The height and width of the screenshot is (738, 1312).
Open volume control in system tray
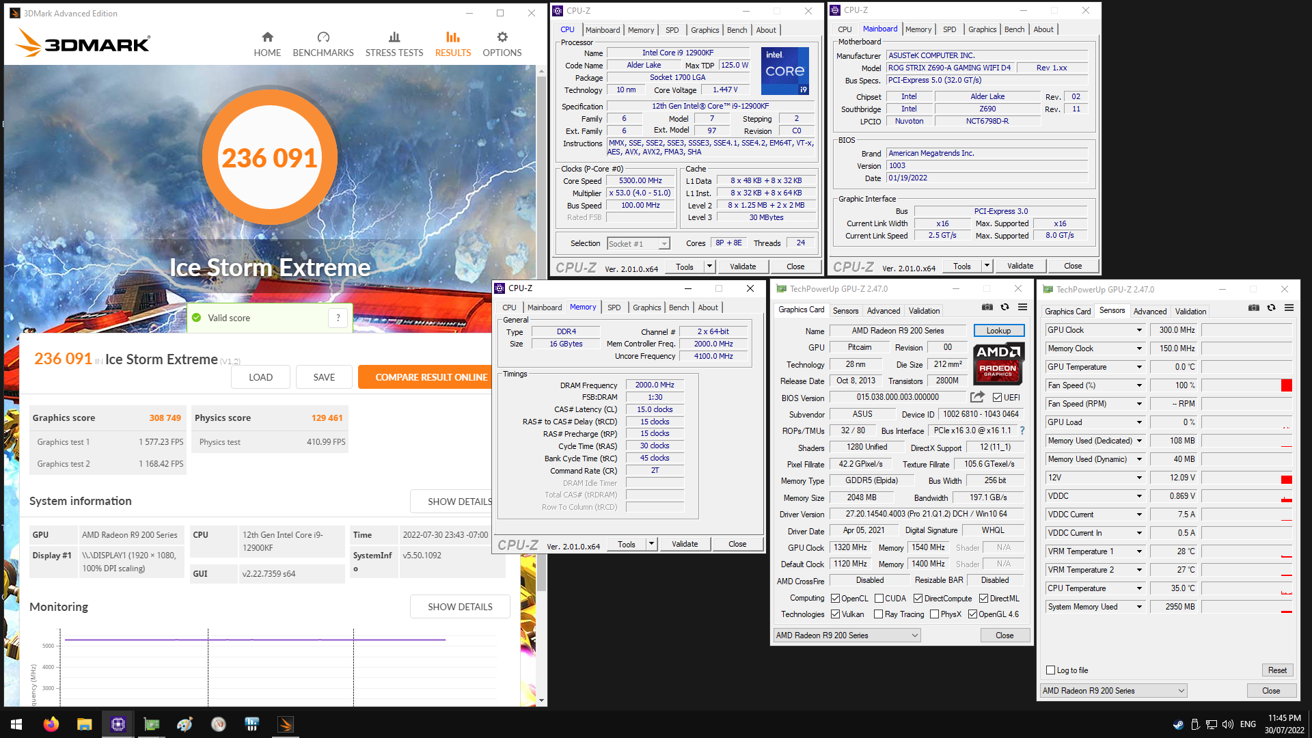click(1228, 724)
